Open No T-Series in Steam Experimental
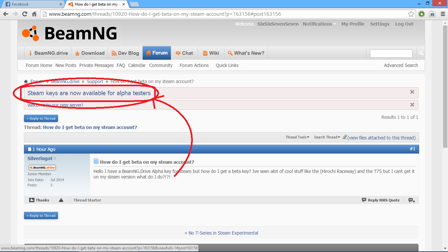The height and width of the screenshot is (252, 448). (x=223, y=233)
